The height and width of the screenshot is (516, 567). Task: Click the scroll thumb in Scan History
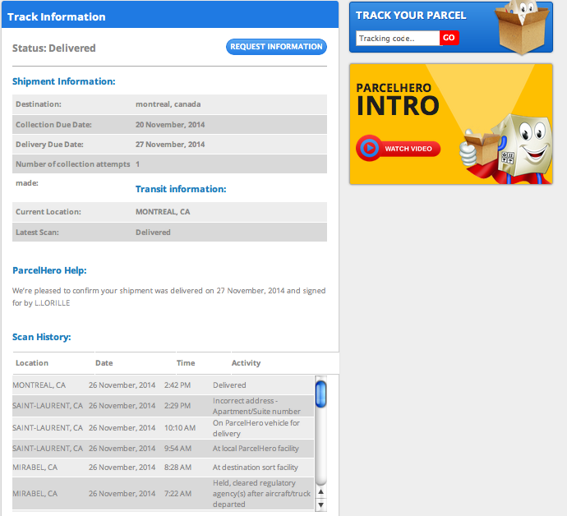320,394
